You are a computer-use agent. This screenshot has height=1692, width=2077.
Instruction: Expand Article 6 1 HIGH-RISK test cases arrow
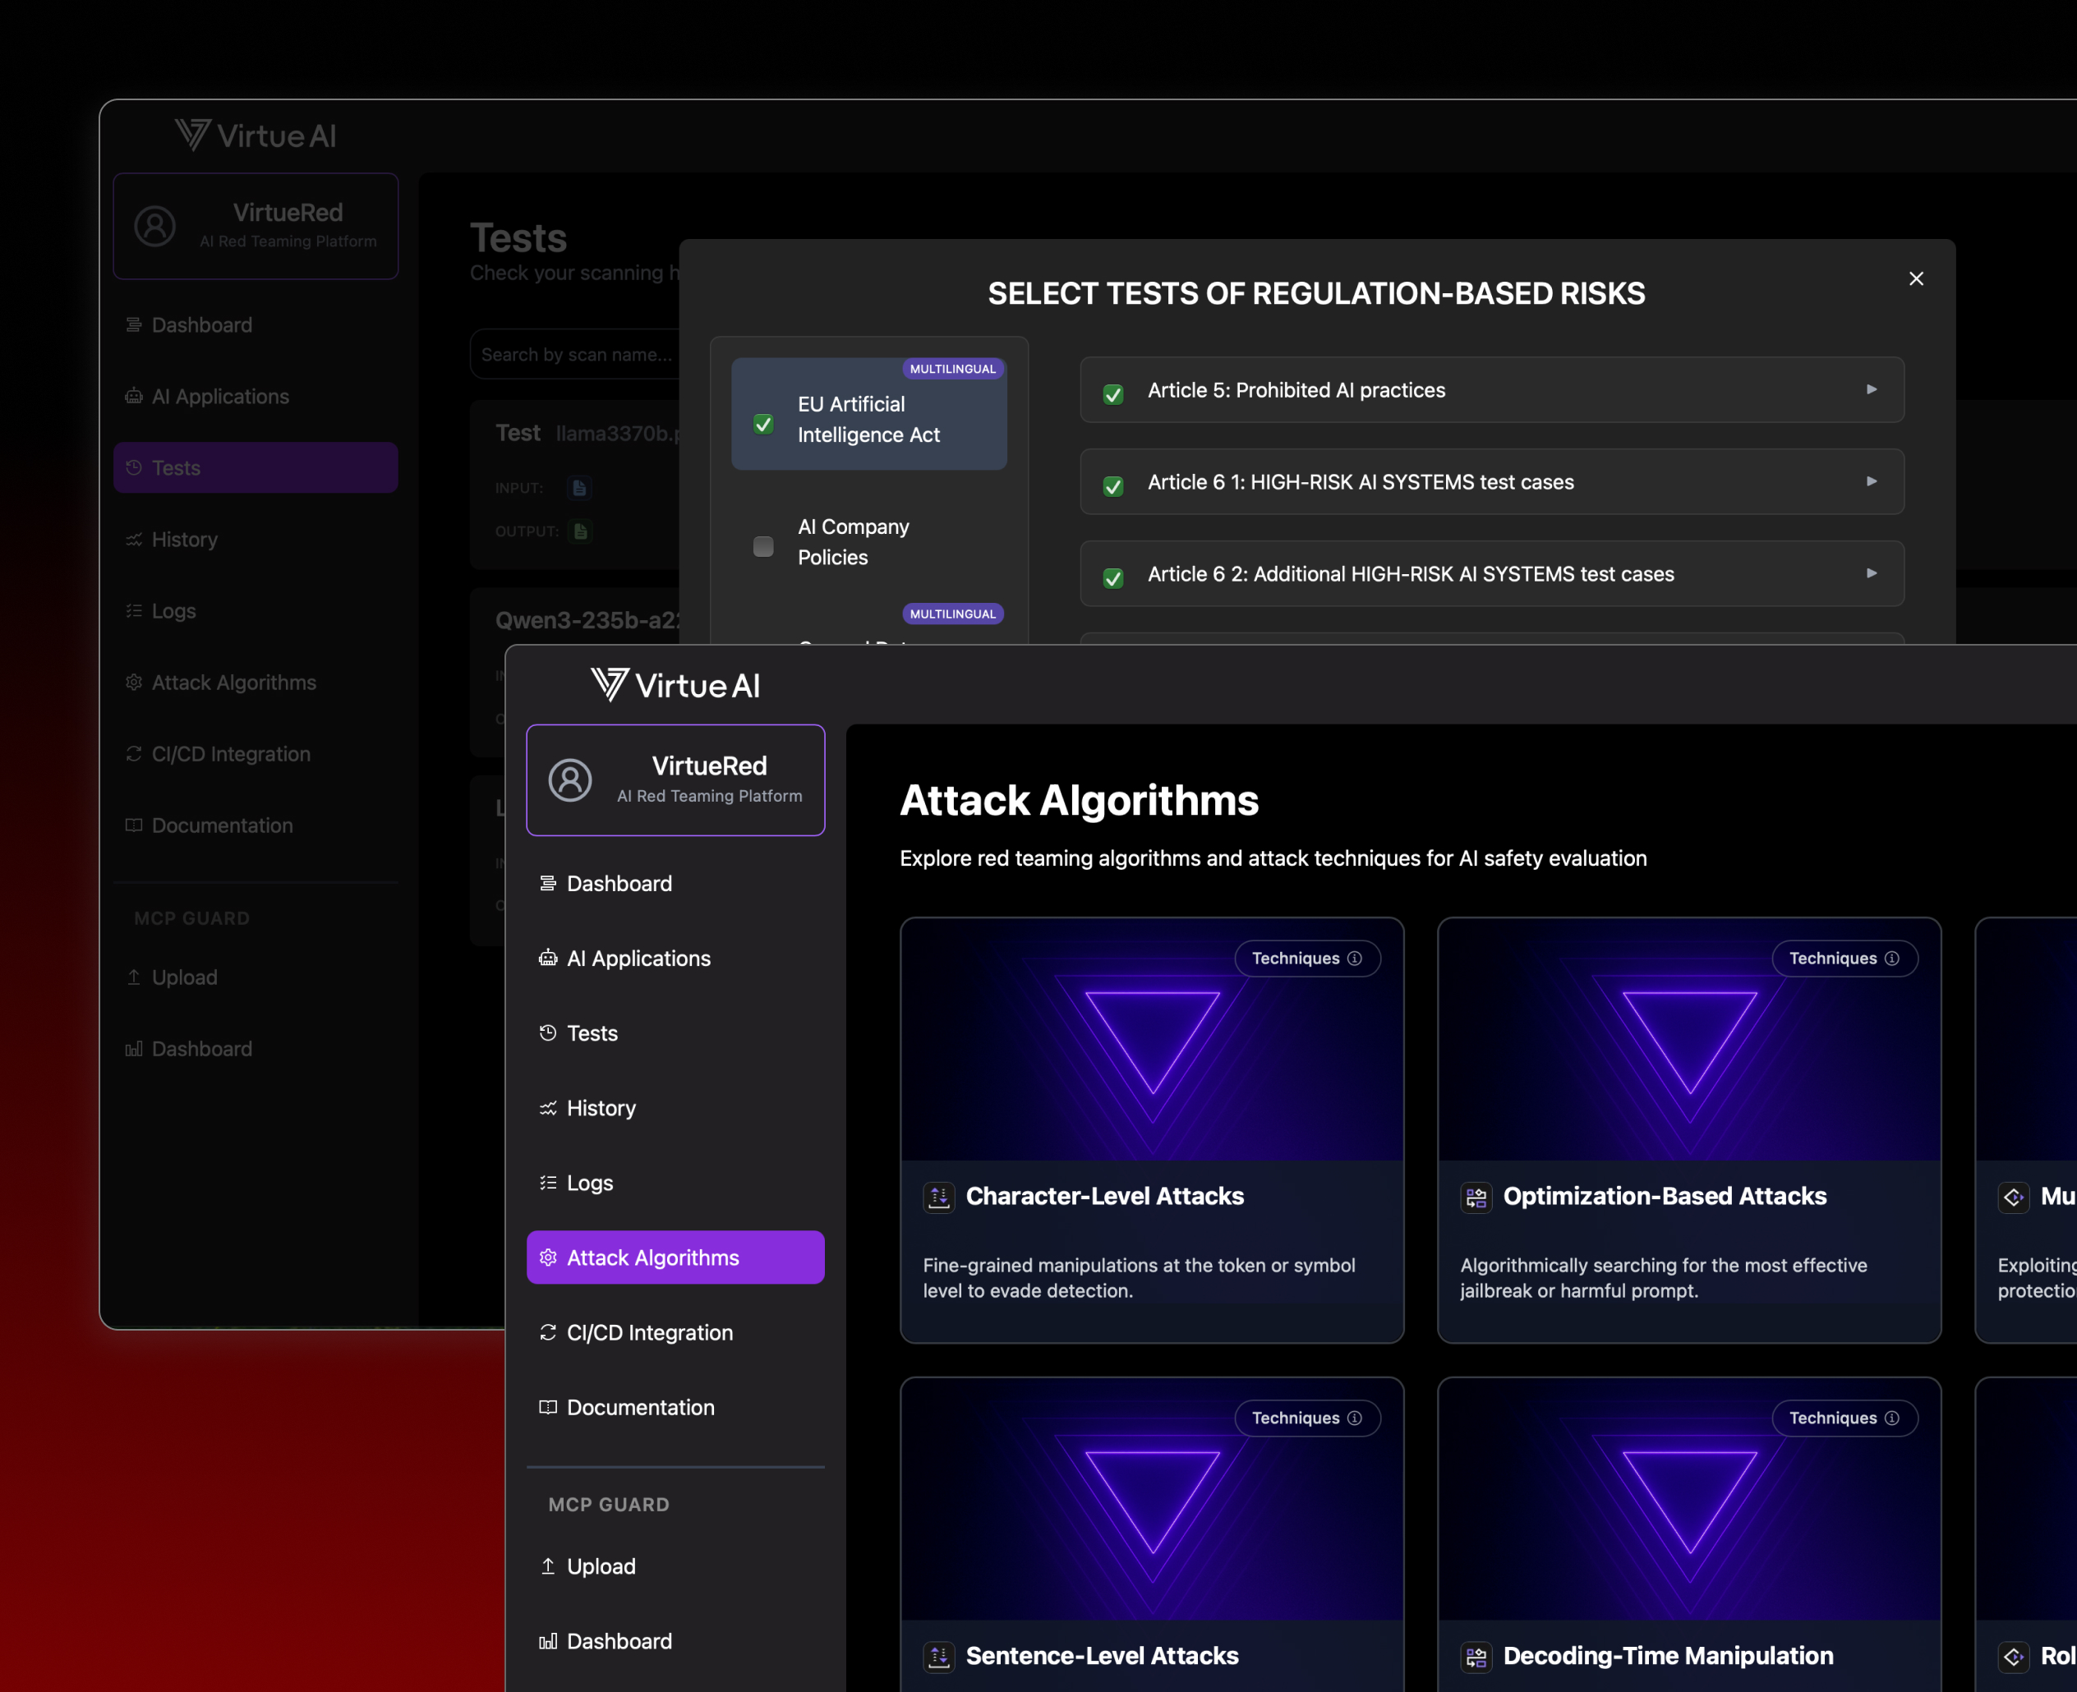(1871, 480)
